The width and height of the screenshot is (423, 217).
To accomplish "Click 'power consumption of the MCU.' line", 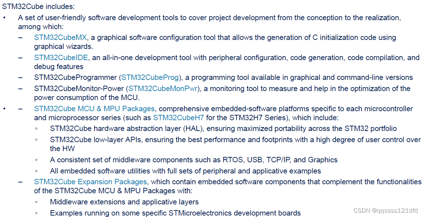I will pos(87,98).
